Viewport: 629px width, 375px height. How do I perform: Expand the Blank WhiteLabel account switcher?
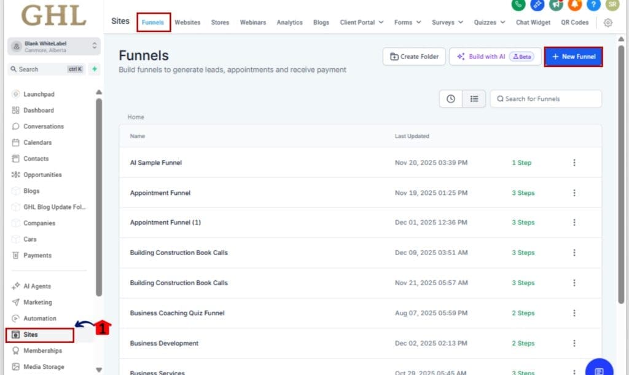click(52, 46)
